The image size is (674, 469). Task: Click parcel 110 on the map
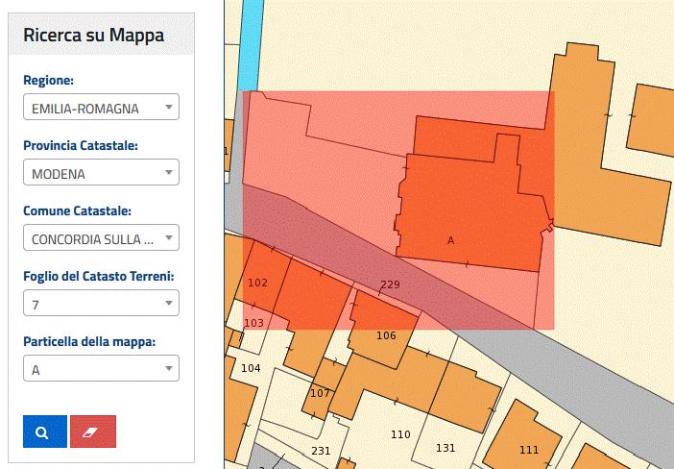(400, 434)
